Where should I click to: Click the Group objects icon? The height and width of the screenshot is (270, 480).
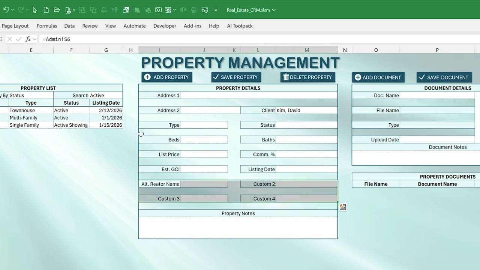point(82,10)
